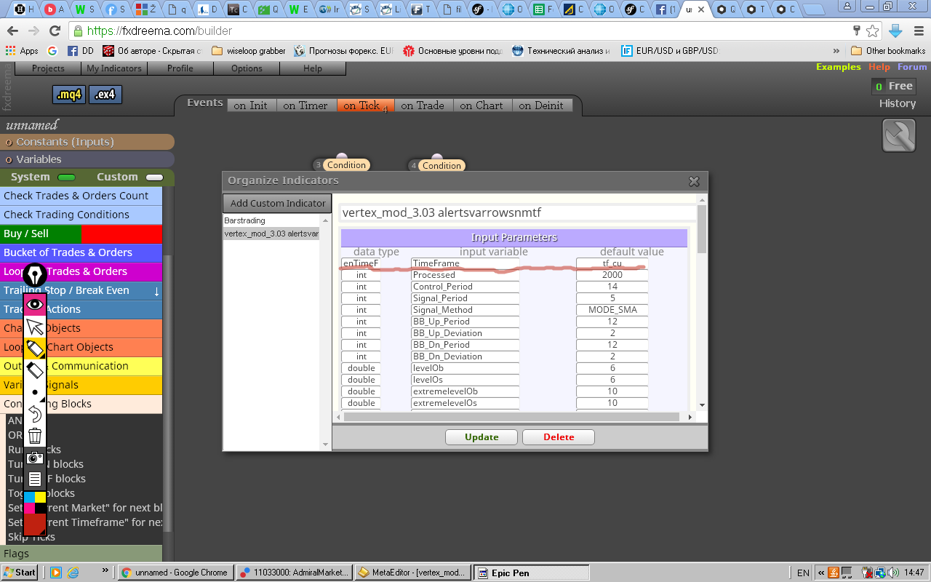Click the Epic Pen camera screenshot icon
Image resolution: width=931 pixels, height=582 pixels.
point(35,458)
